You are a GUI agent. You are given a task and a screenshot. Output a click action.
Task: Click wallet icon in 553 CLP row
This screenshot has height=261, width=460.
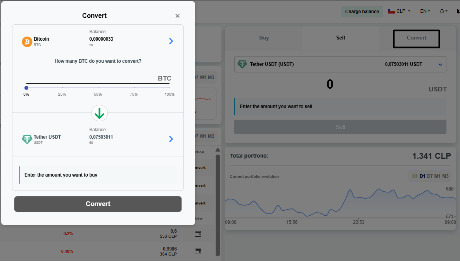pyautogui.click(x=198, y=234)
